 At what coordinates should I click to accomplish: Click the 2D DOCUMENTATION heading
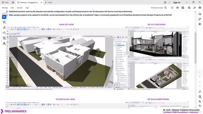(x=158, y=99)
